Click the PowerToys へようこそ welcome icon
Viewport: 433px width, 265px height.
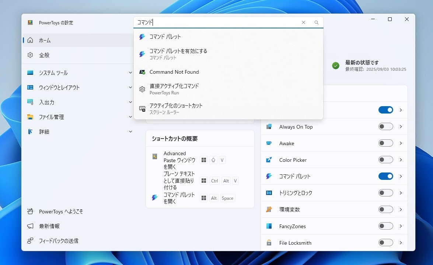click(x=30, y=212)
